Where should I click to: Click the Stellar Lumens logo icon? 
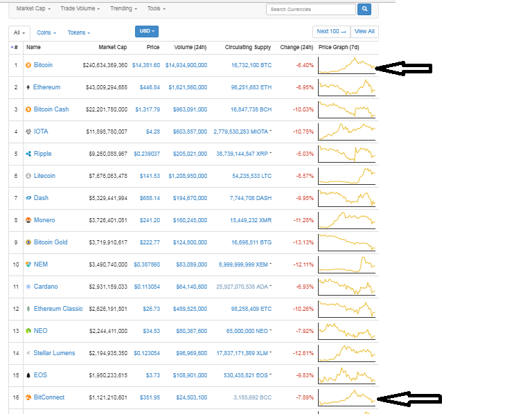28,353
